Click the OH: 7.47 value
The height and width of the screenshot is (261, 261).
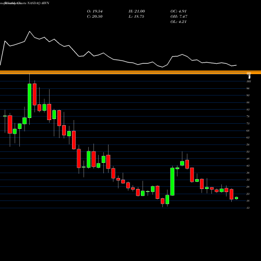(x=179, y=17)
